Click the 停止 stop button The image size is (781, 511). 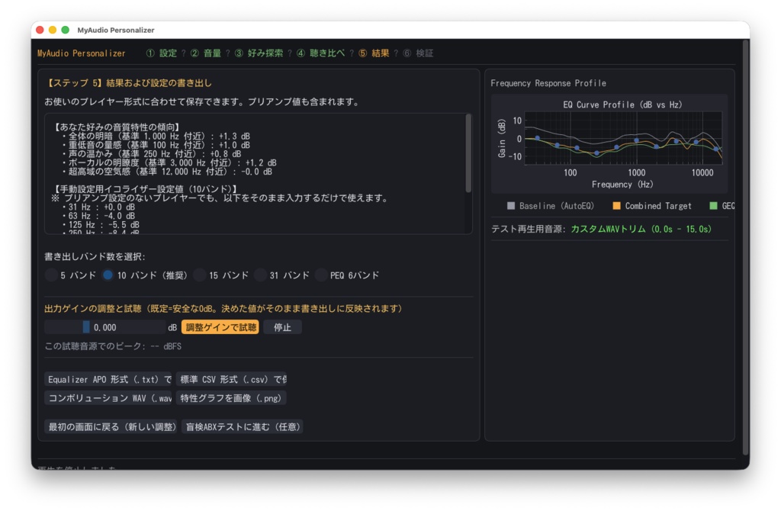tap(282, 327)
